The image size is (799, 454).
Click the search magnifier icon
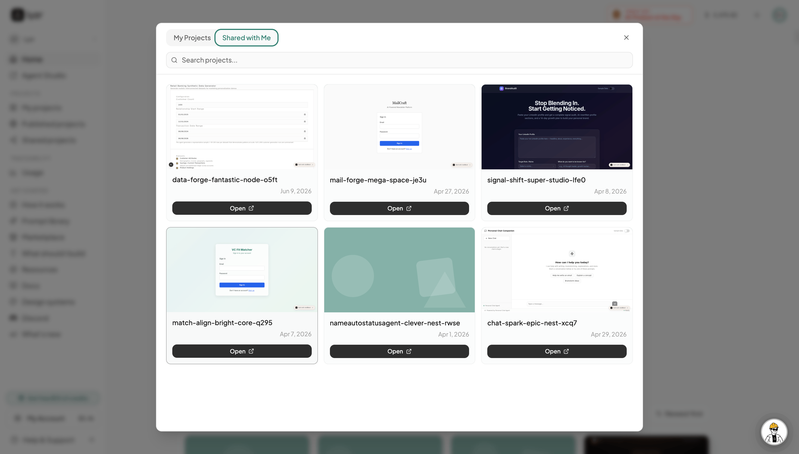pyautogui.click(x=174, y=60)
